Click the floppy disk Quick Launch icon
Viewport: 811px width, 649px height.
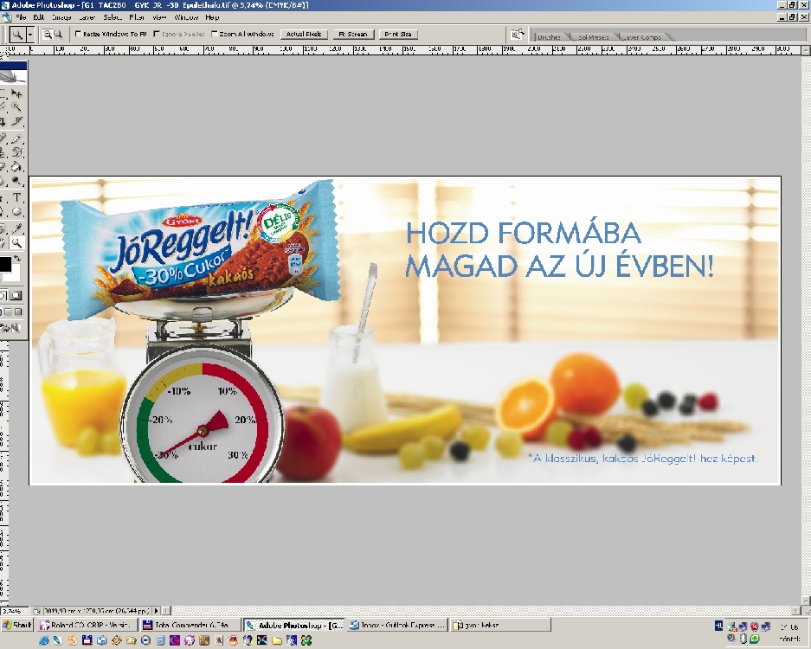pyautogui.click(x=87, y=640)
